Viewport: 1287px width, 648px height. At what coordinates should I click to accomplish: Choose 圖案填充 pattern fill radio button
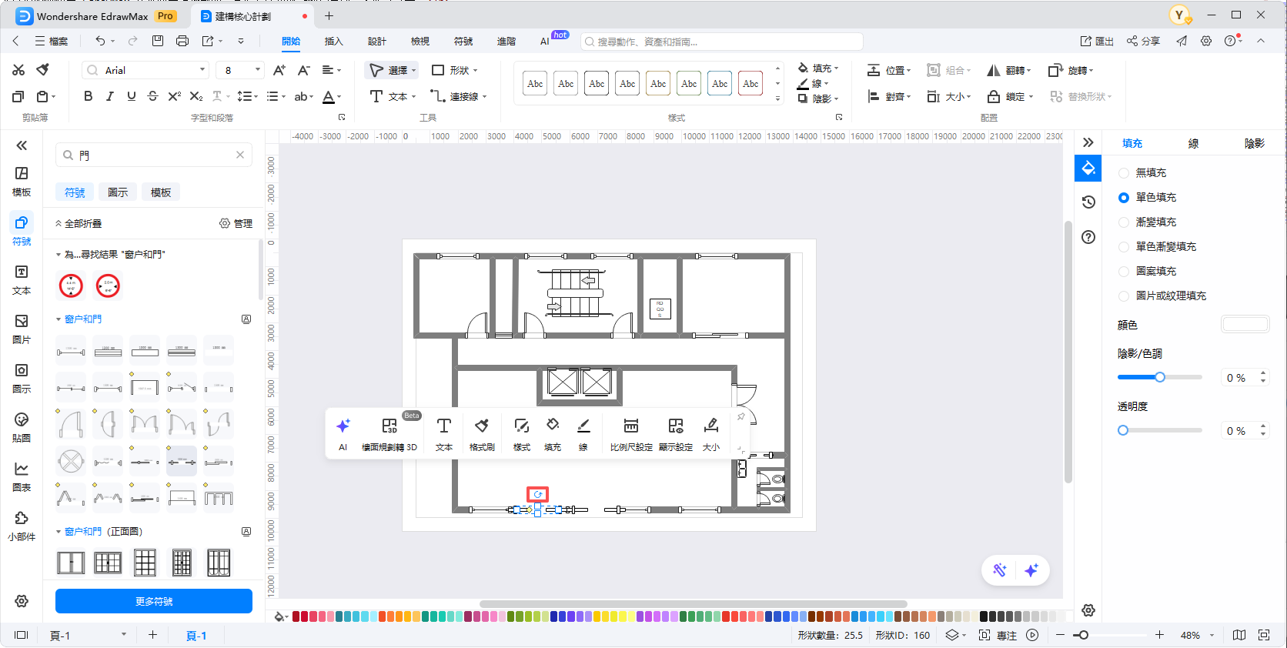(x=1124, y=272)
